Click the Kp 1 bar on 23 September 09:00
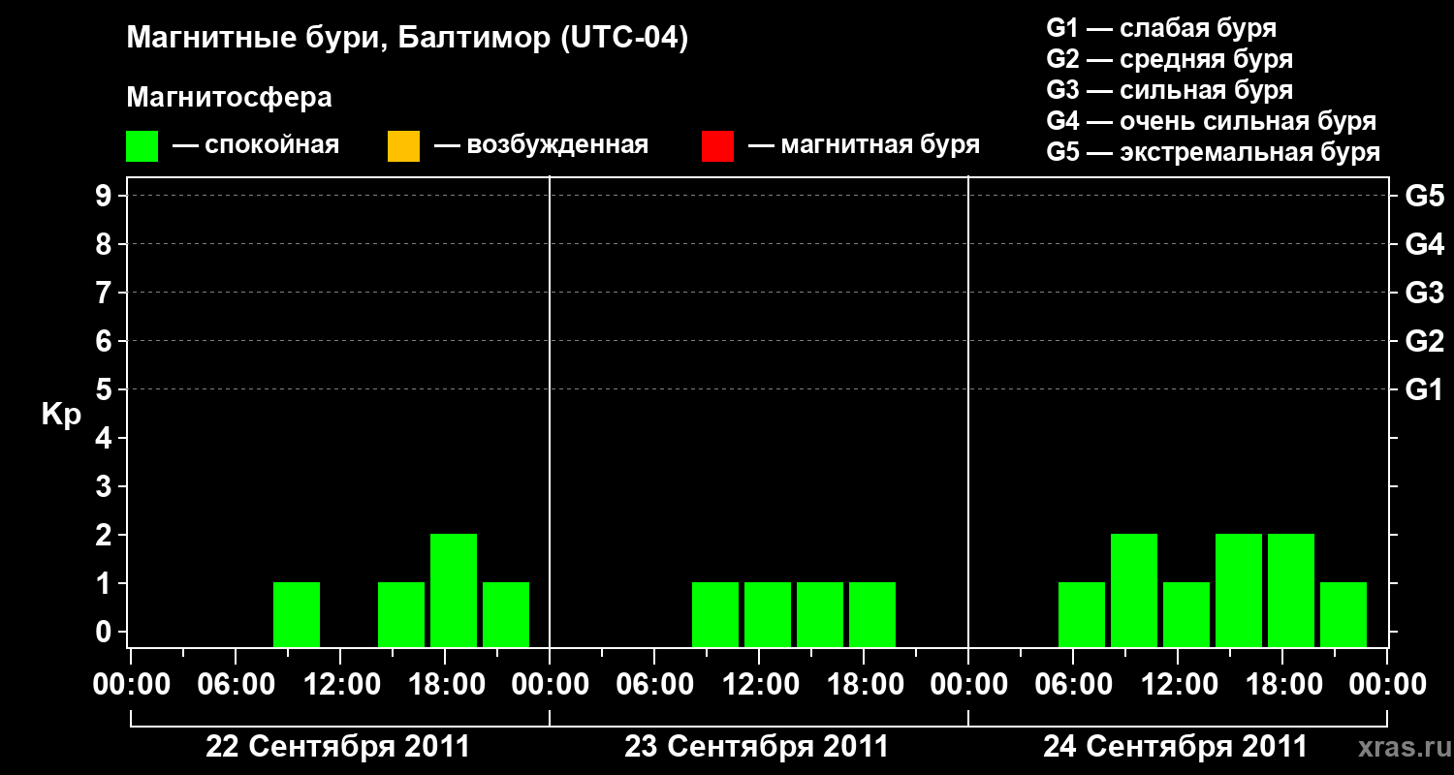Image resolution: width=1454 pixels, height=775 pixels. click(715, 614)
